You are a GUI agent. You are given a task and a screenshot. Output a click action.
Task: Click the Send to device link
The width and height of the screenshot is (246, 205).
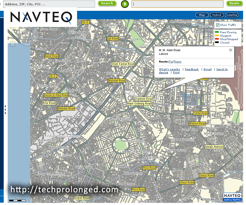pos(222,69)
